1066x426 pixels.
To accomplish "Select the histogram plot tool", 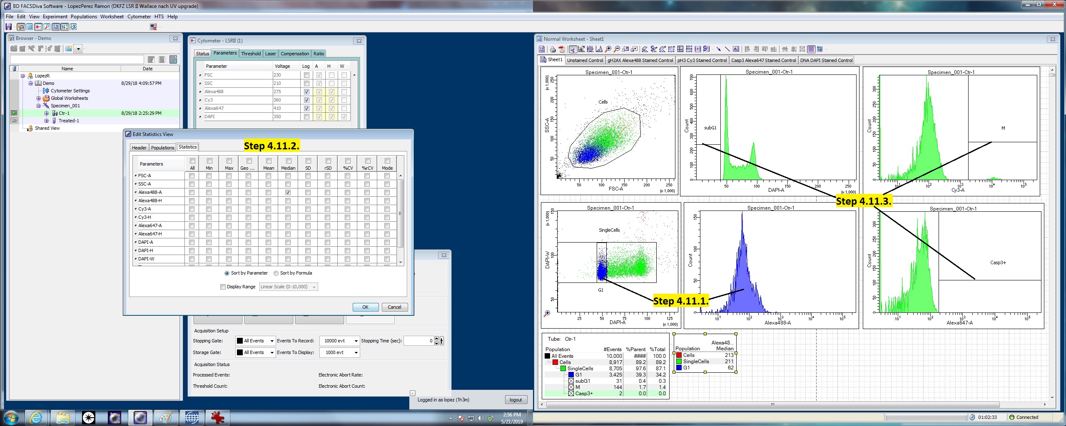I will click(599, 49).
